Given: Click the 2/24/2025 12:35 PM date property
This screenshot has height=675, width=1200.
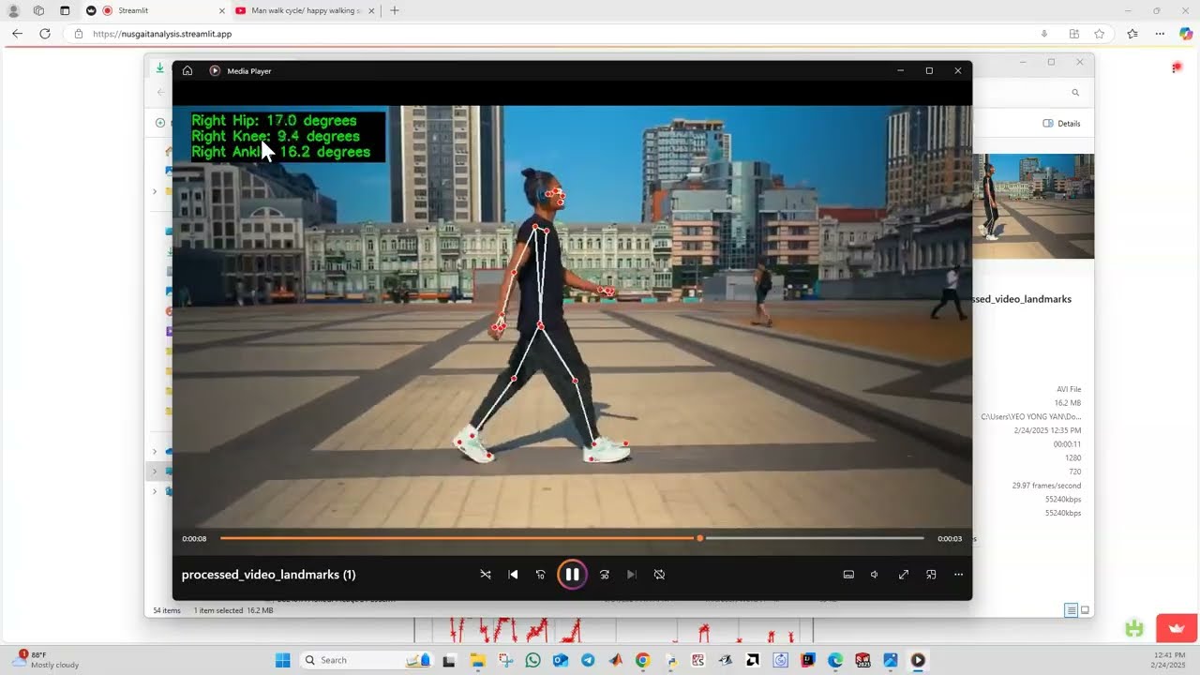Looking at the screenshot, I should [x=1047, y=430].
